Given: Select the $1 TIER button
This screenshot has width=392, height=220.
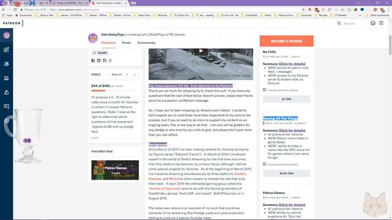Looking at the screenshot, I should 287,99.
